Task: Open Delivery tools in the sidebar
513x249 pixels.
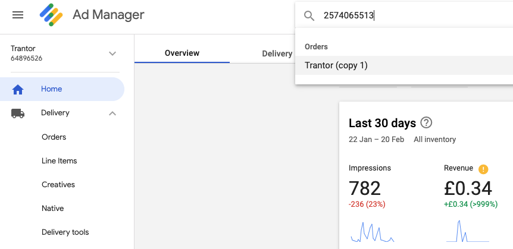Action: click(x=65, y=232)
